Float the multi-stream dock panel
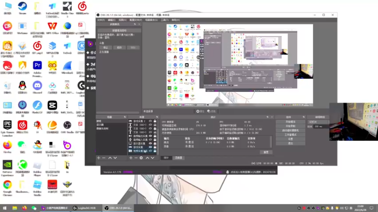 (x=135, y=24)
